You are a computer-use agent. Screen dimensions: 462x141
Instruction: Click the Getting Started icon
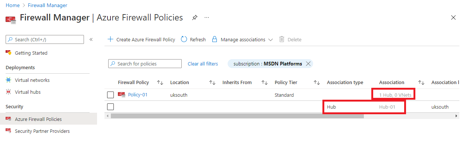point(9,53)
